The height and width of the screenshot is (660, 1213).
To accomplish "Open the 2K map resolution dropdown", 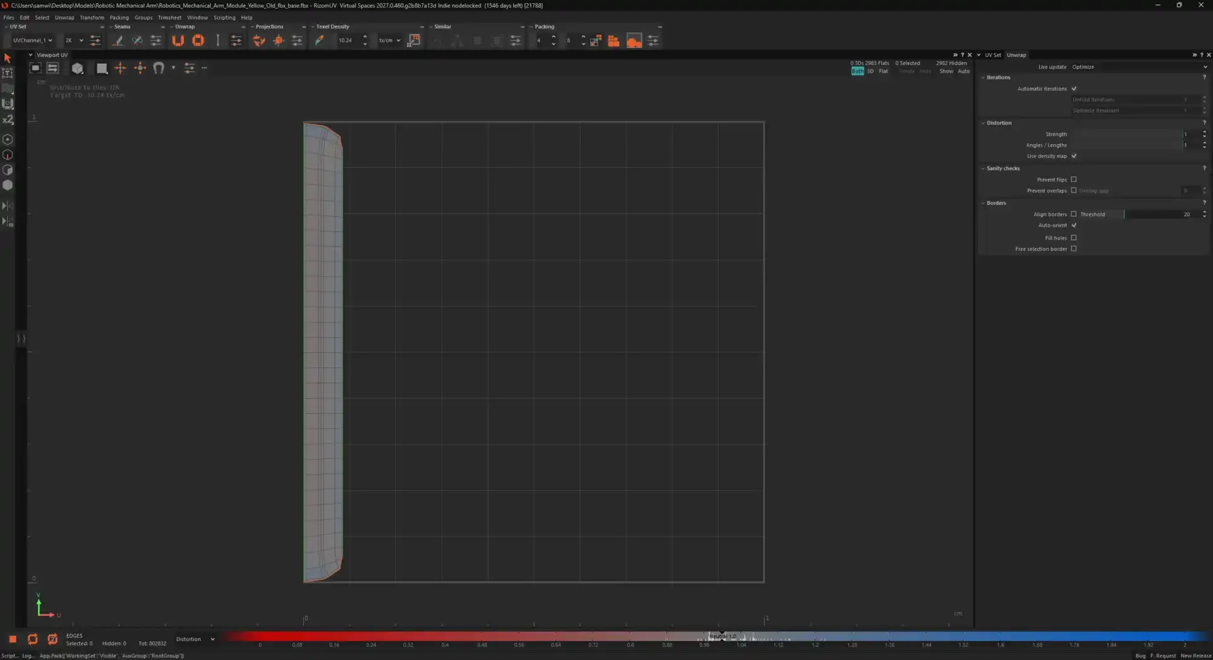I will tap(74, 40).
